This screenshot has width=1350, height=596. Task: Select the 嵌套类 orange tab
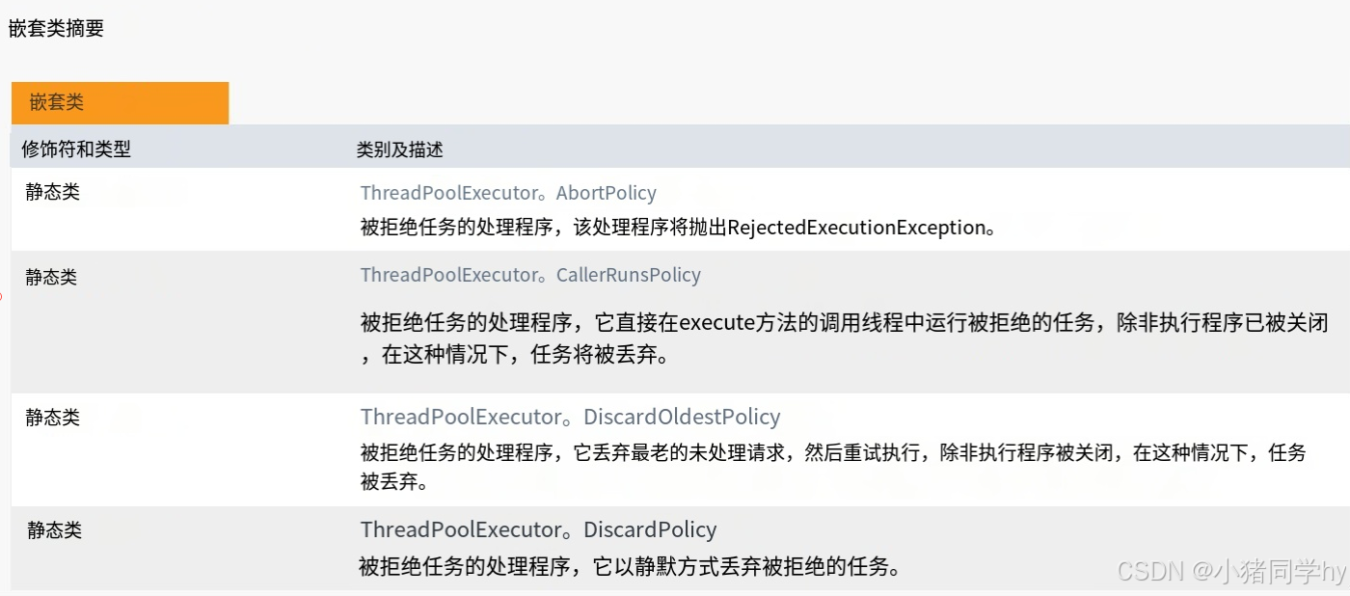[x=120, y=102]
